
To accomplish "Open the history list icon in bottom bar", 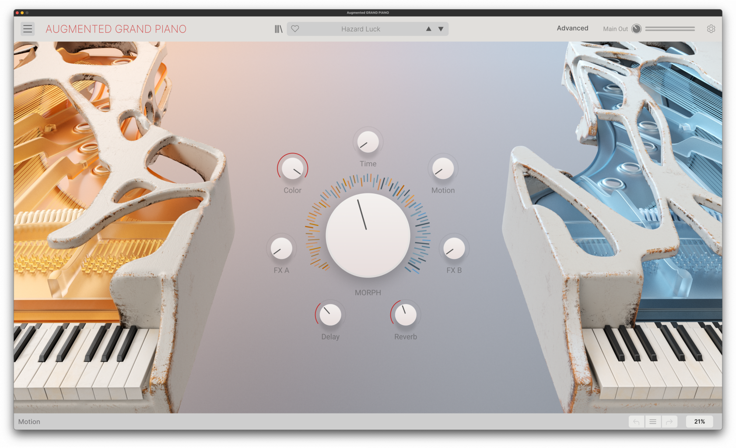I will [x=652, y=421].
